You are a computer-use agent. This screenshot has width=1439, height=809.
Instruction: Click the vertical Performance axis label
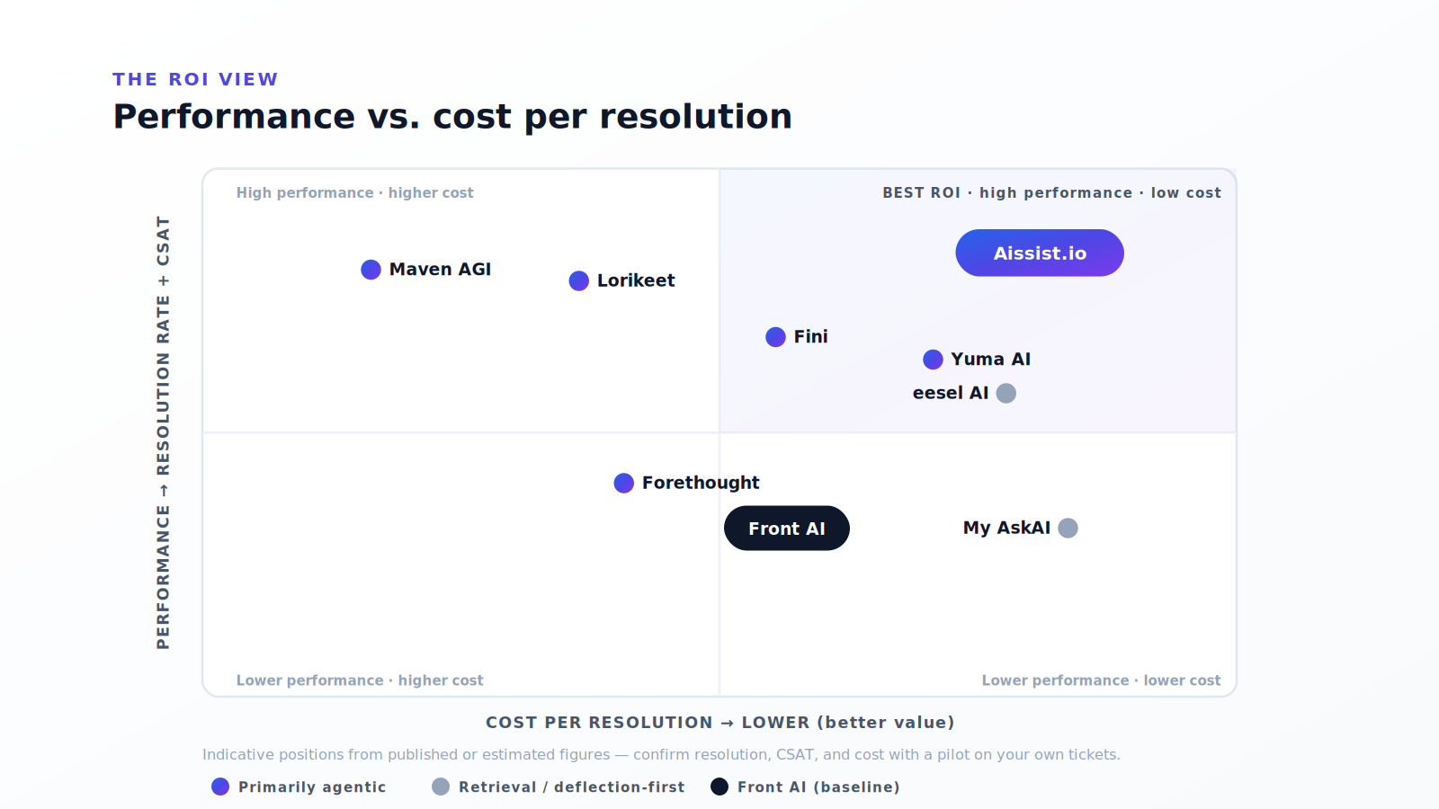coord(163,432)
